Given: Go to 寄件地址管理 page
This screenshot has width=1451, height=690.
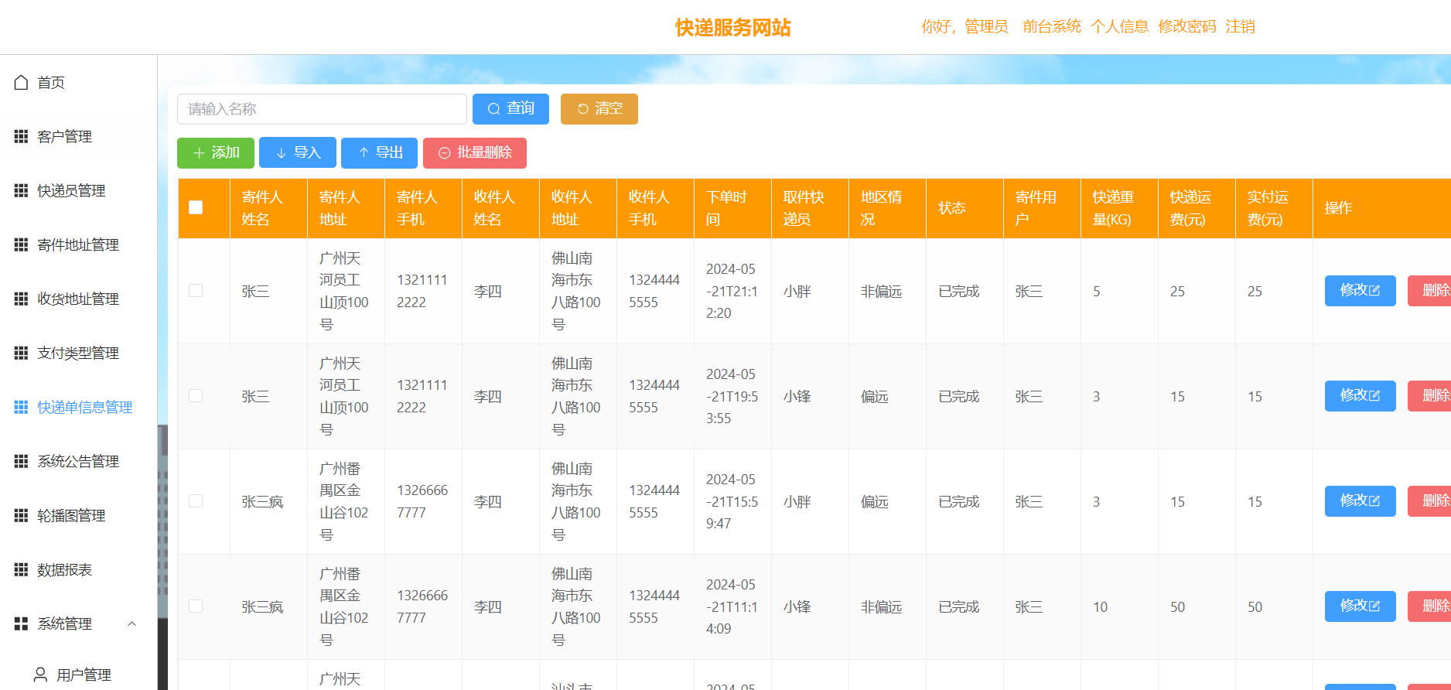Looking at the screenshot, I should (79, 244).
